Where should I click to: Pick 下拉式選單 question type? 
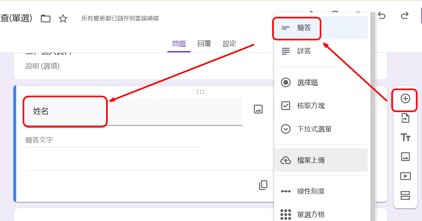314,129
